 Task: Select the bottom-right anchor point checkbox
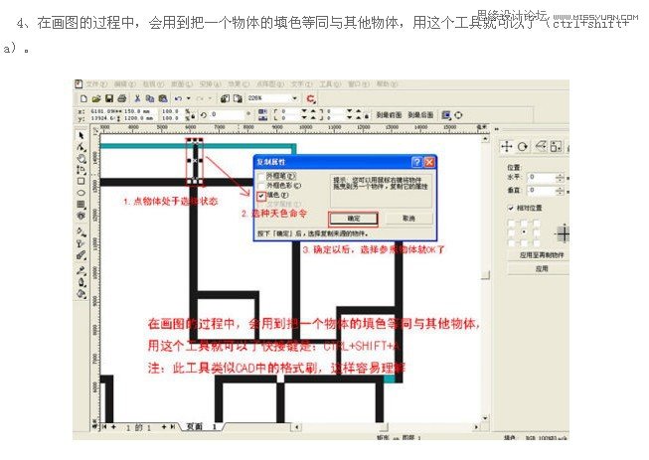click(x=537, y=242)
